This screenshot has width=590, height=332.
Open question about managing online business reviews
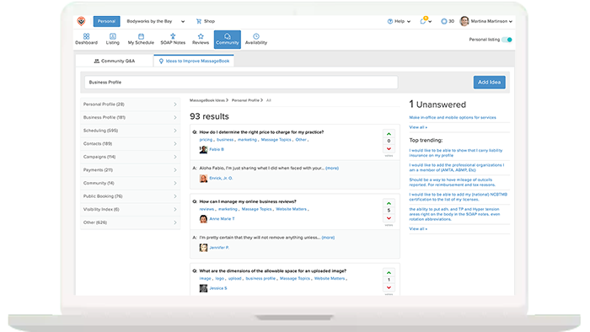[x=248, y=201]
